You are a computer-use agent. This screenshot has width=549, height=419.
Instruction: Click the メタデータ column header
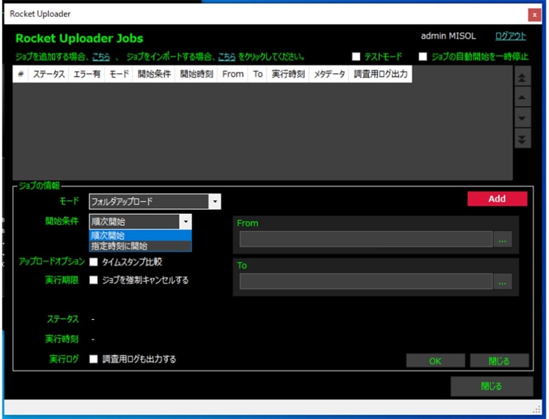point(329,74)
